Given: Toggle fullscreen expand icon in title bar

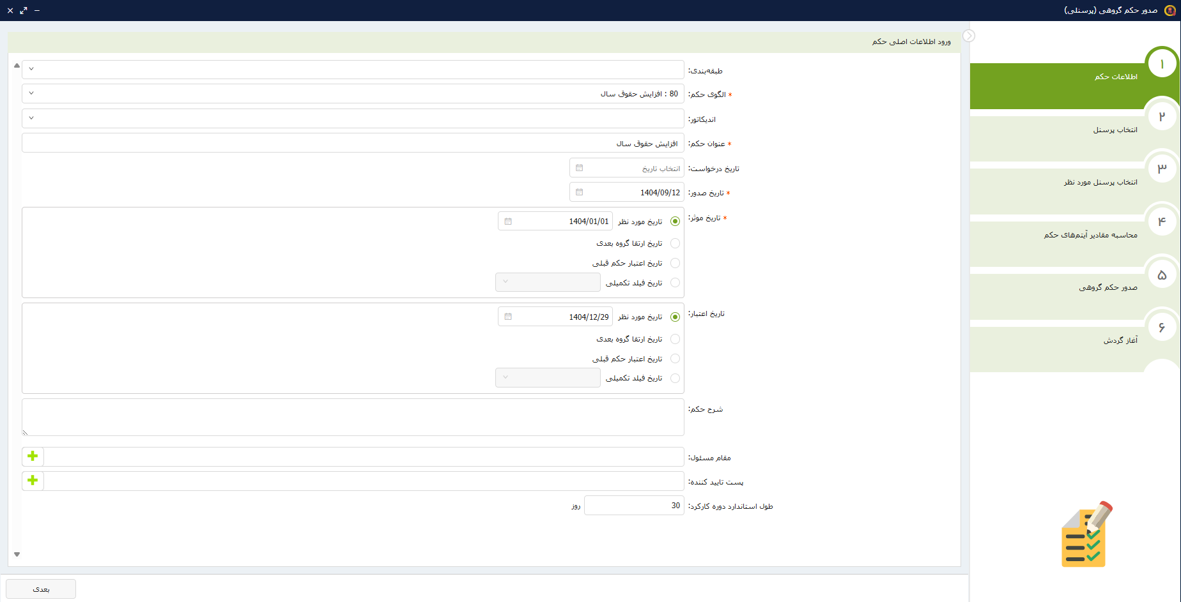Looking at the screenshot, I should [x=24, y=11].
